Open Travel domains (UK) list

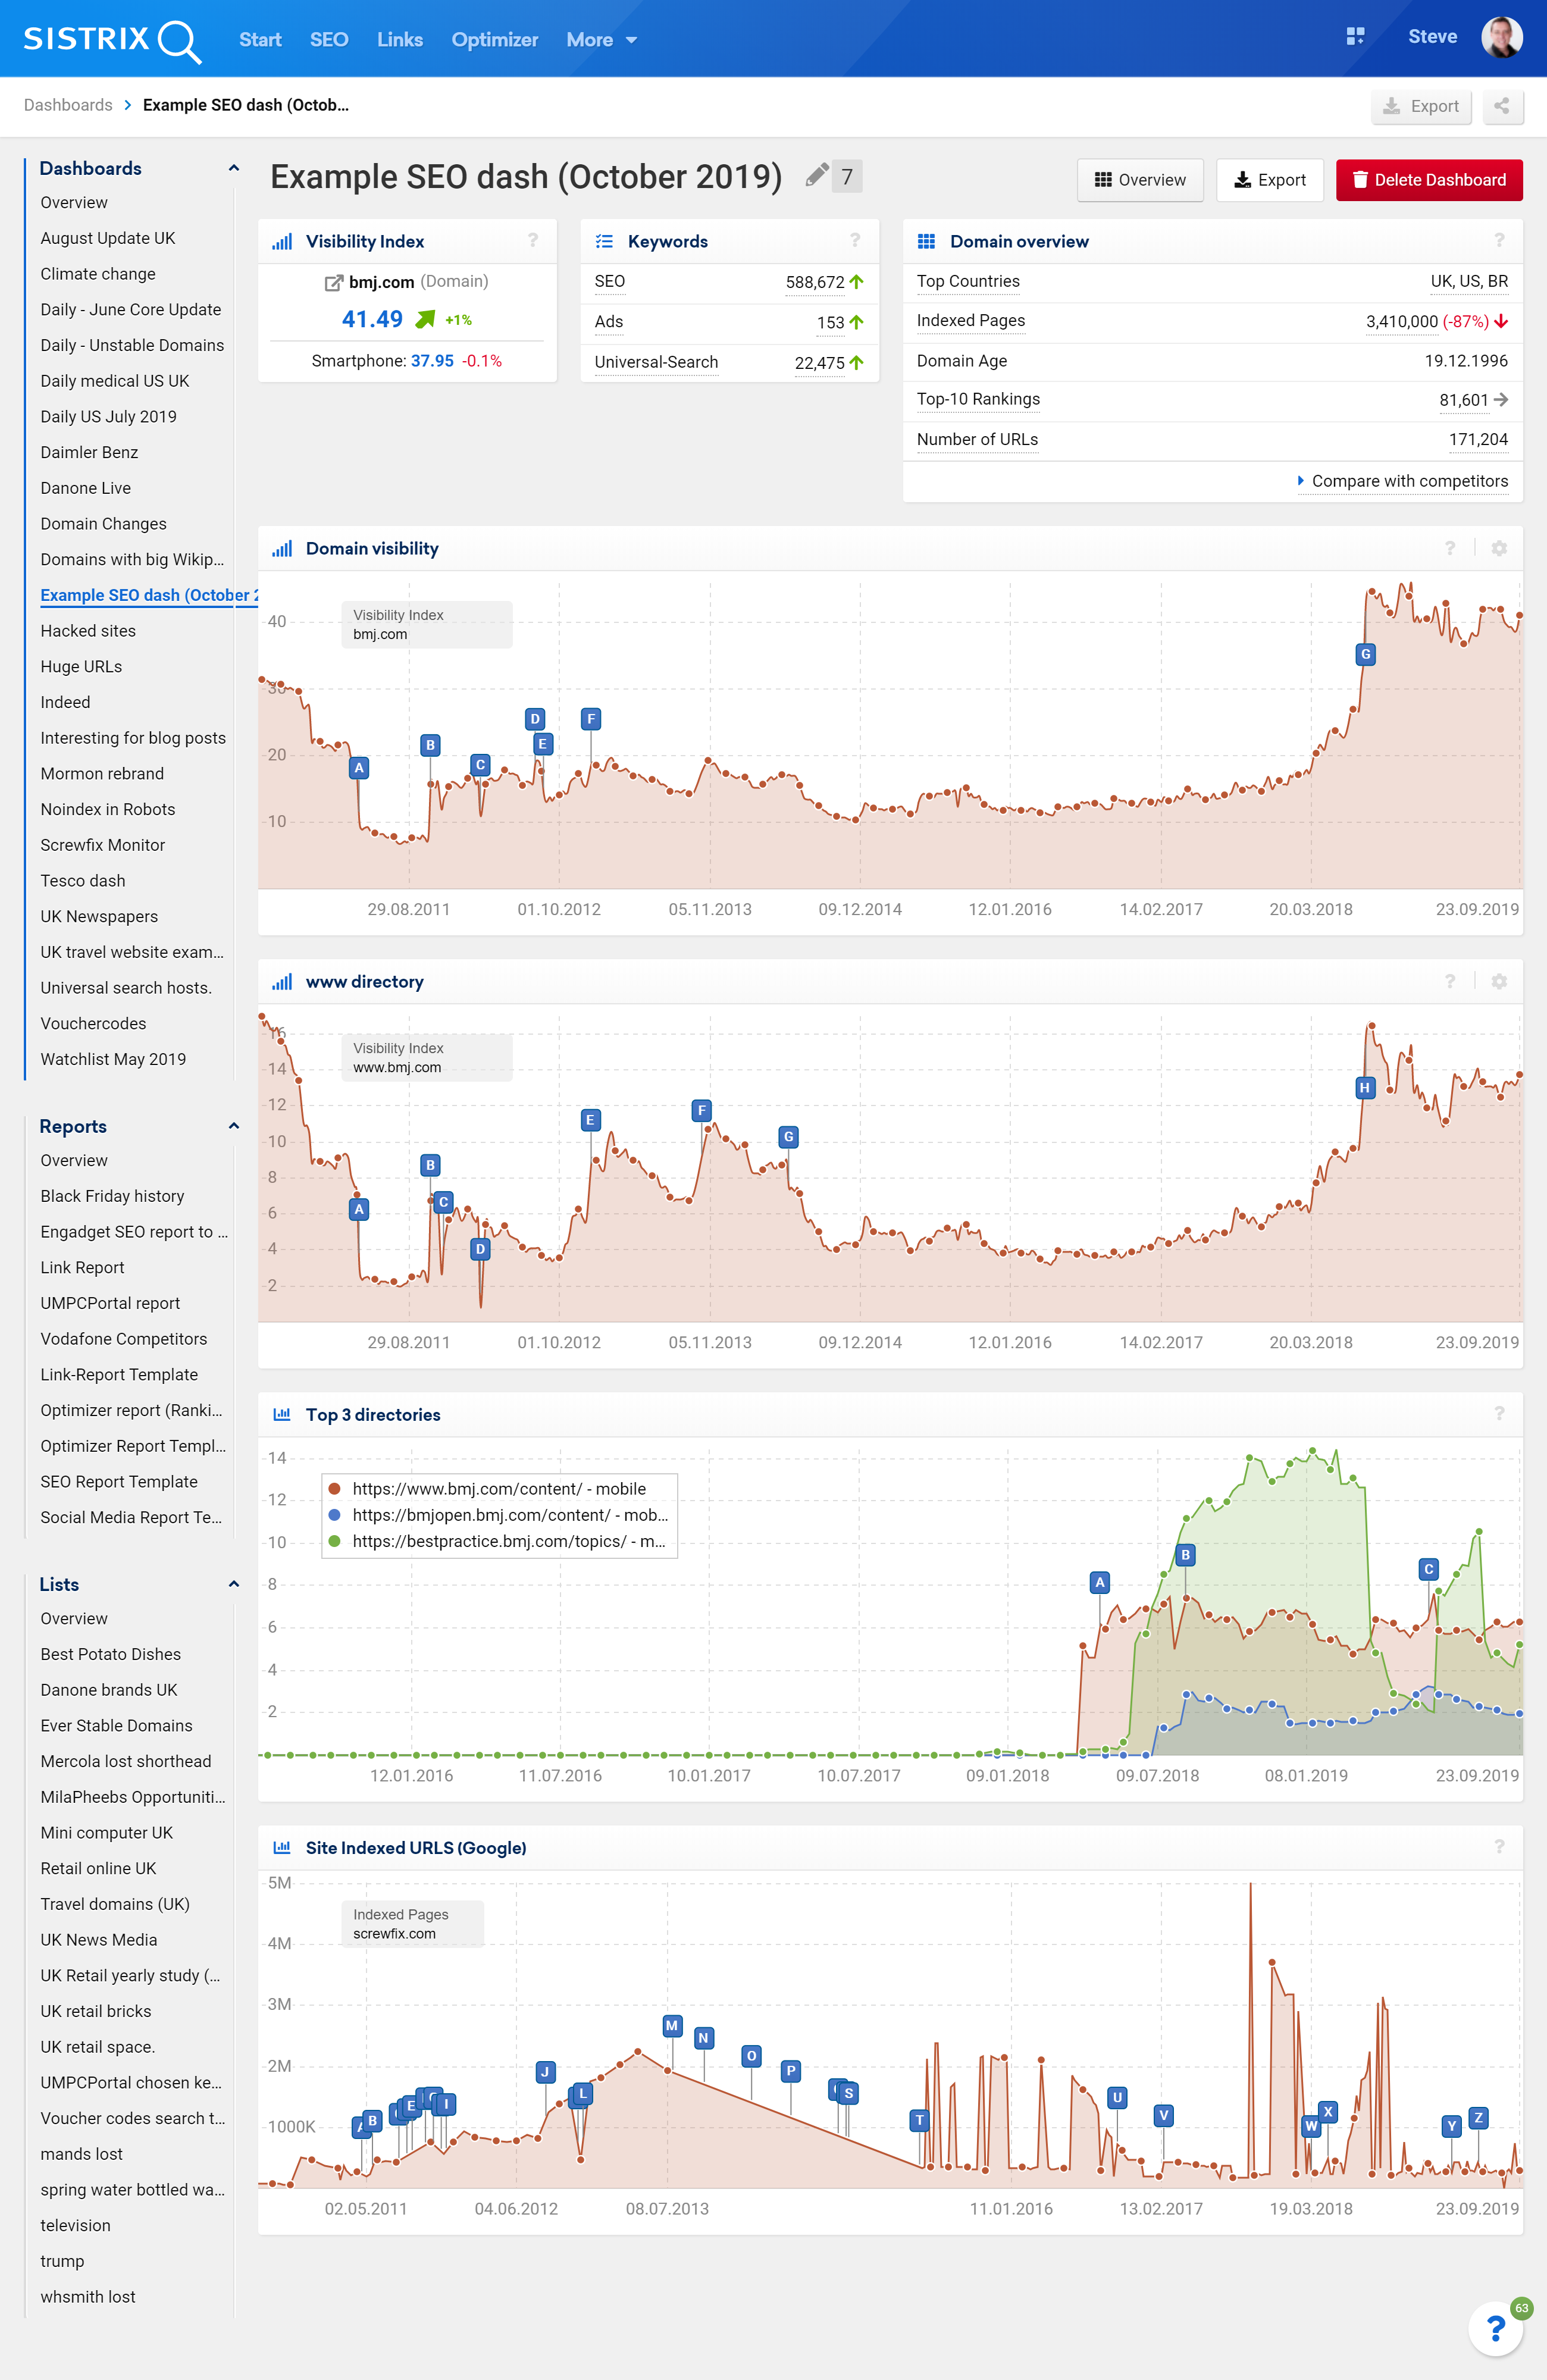coord(115,1904)
